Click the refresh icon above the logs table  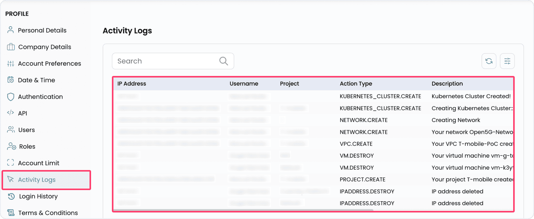(489, 61)
